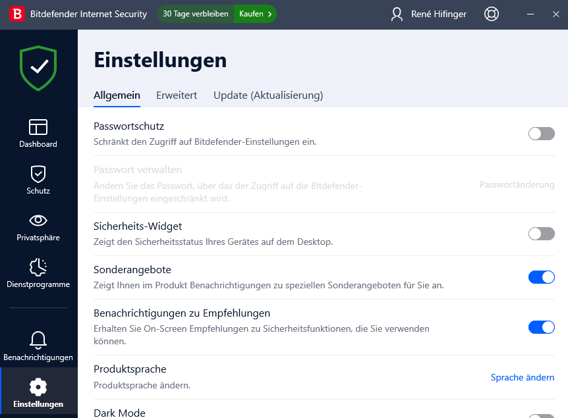Disable the Sonderangebote toggle
This screenshot has width=568, height=418.
541,277
